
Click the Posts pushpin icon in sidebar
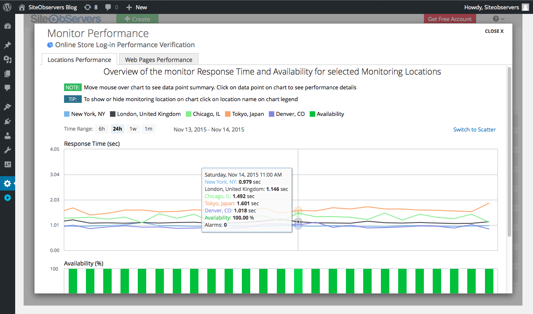click(x=7, y=45)
